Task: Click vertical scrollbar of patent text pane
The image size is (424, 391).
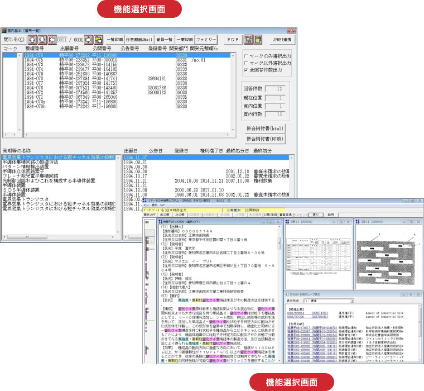Action: click(280, 294)
